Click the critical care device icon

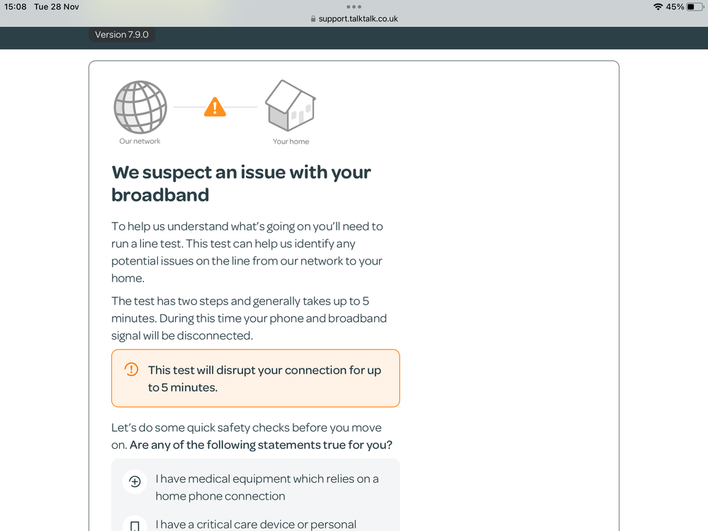(x=135, y=525)
